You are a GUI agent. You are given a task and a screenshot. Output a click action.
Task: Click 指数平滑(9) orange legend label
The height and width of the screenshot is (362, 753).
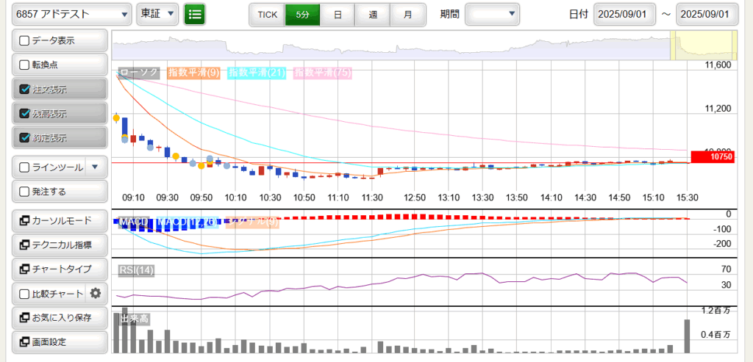(193, 73)
